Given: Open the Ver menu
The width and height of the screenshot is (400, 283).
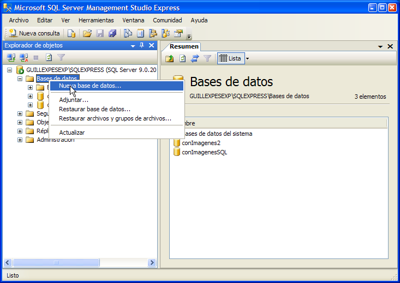Looking at the screenshot, I should tap(65, 20).
